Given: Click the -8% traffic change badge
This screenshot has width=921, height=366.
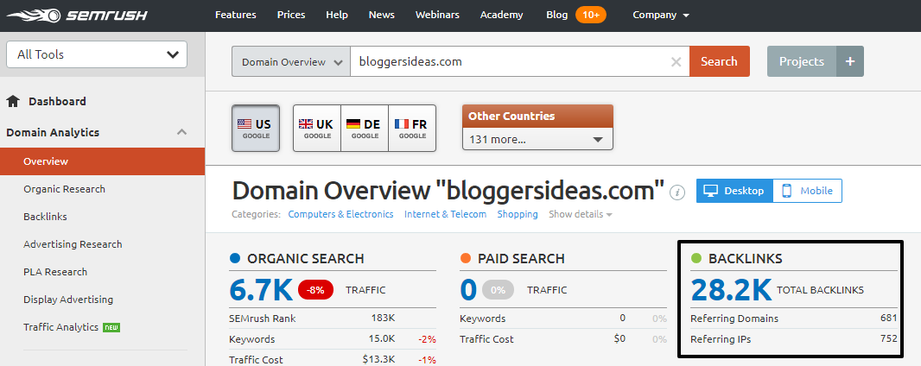Looking at the screenshot, I should coord(315,290).
